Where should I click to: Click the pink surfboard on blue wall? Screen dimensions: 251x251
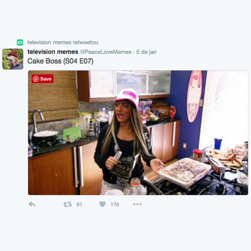click(x=195, y=96)
